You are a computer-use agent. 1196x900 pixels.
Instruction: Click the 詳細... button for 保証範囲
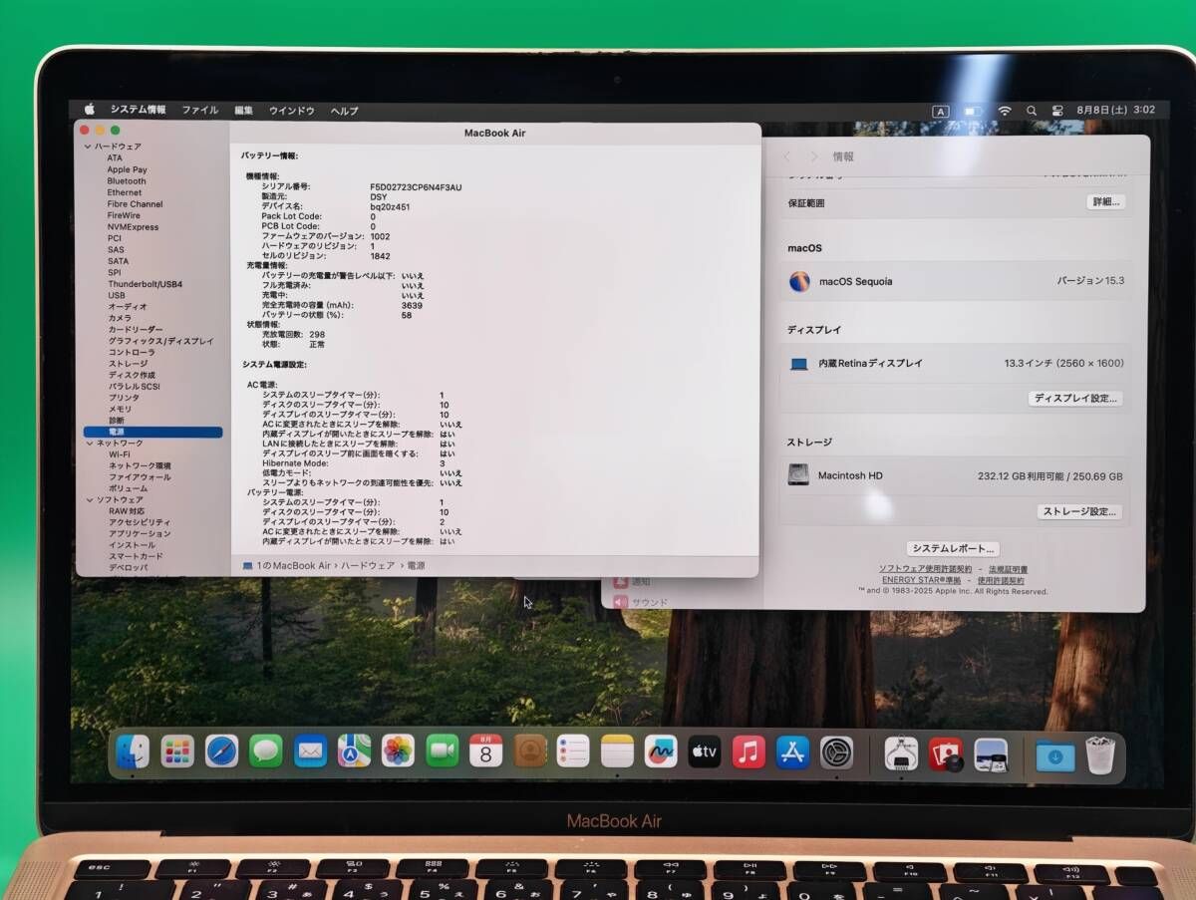click(1105, 202)
